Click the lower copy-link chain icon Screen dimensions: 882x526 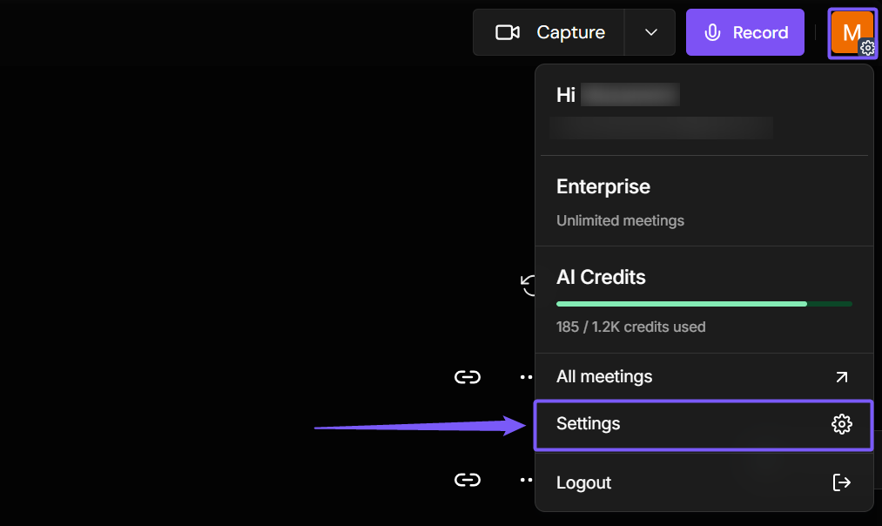click(x=468, y=480)
